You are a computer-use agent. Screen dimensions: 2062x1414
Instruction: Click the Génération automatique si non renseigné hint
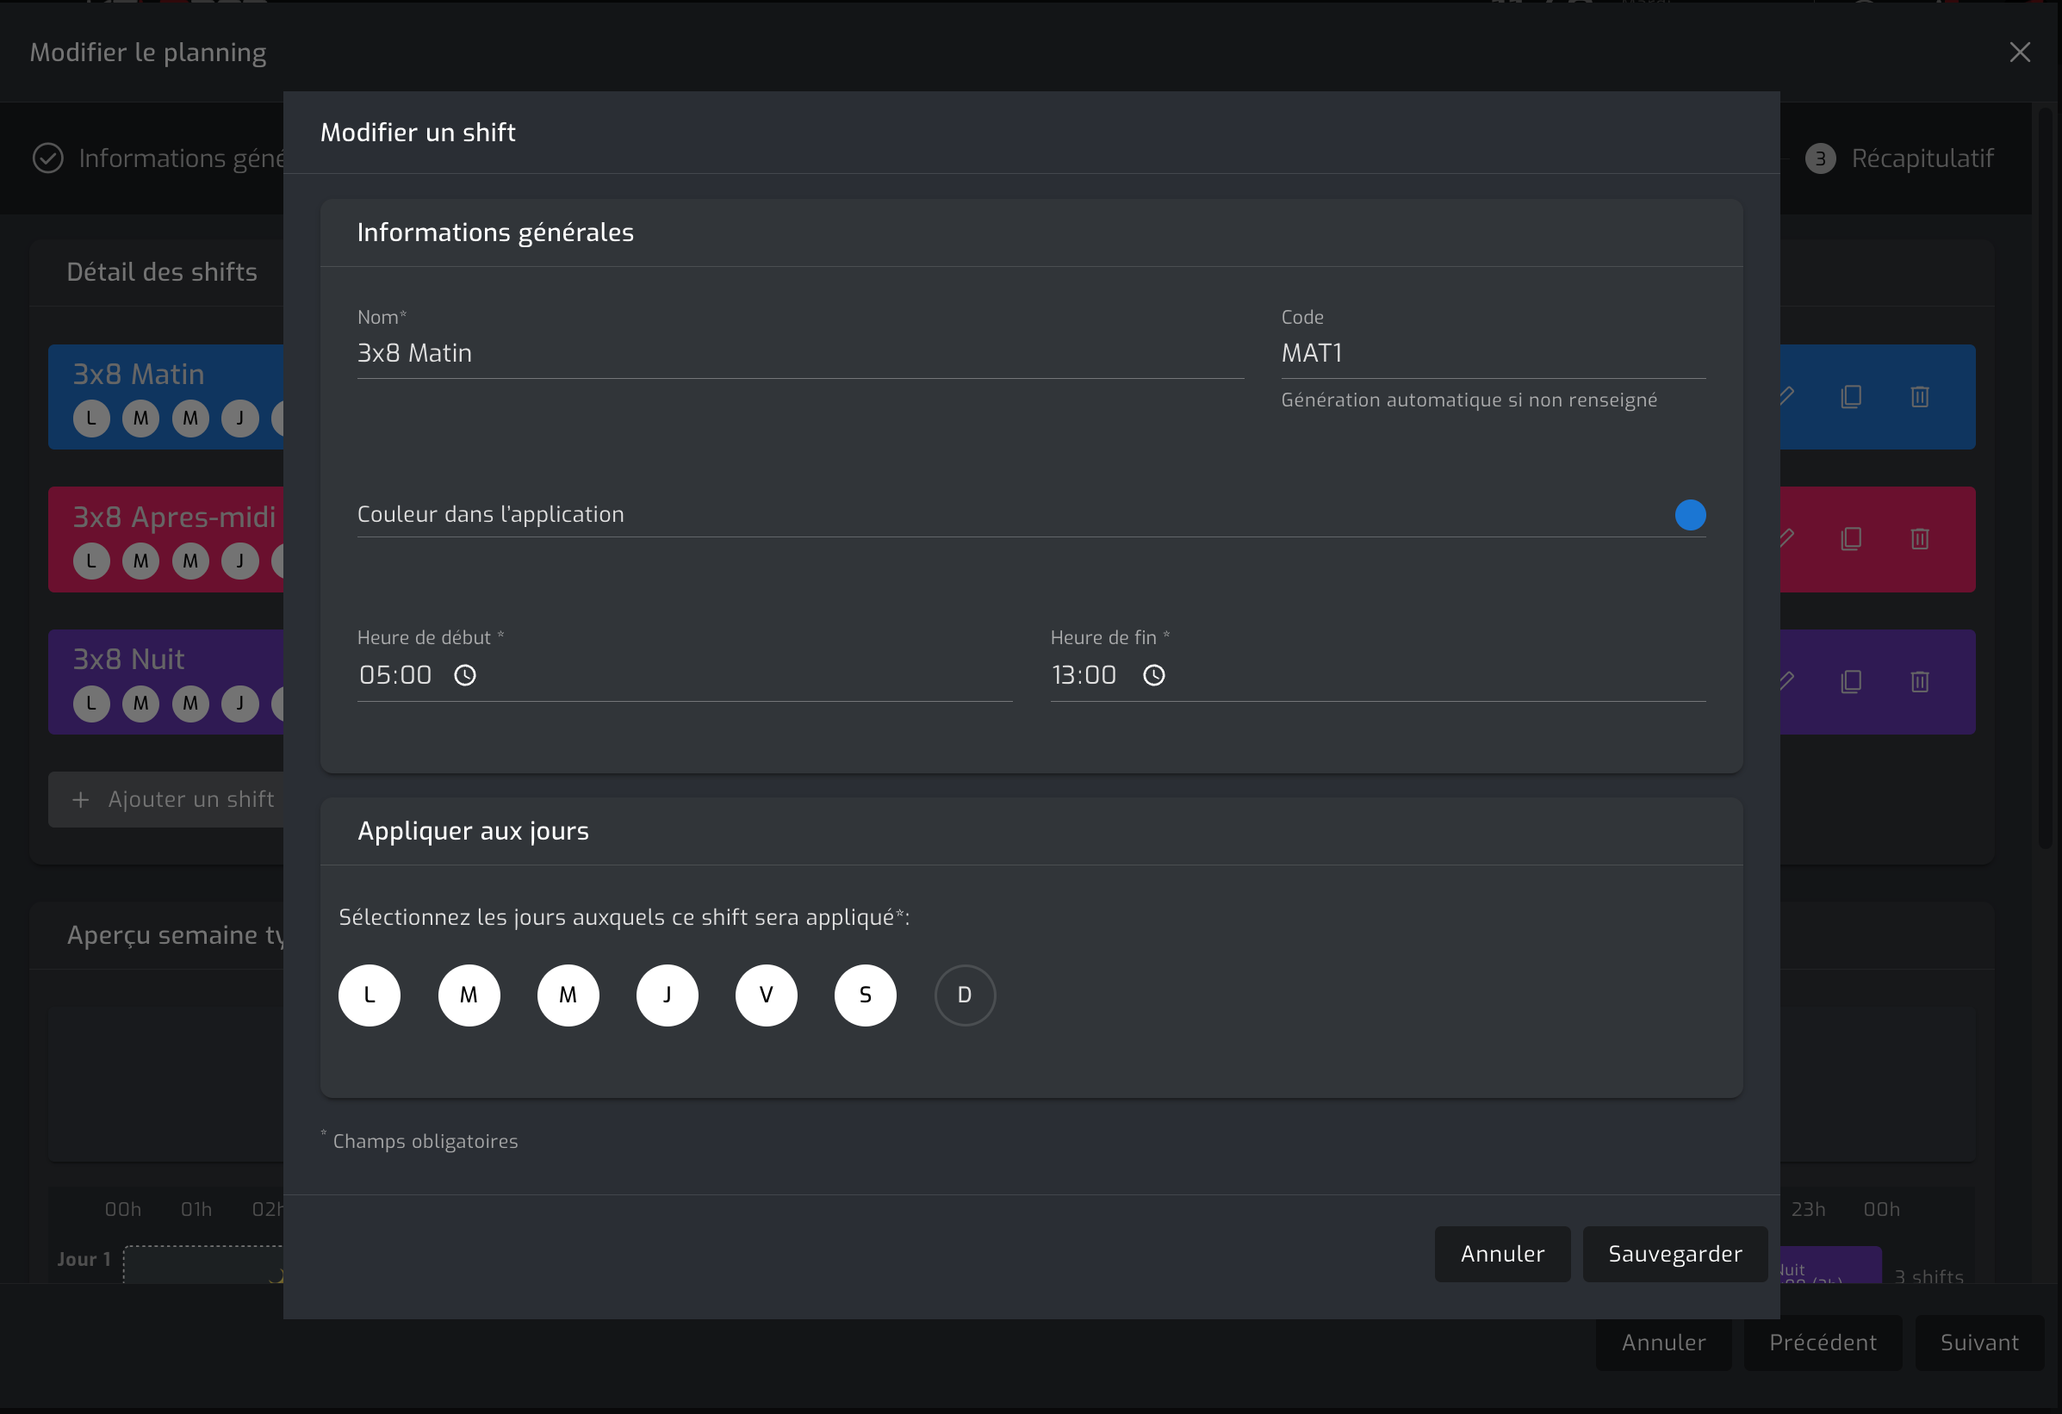pyautogui.click(x=1469, y=400)
